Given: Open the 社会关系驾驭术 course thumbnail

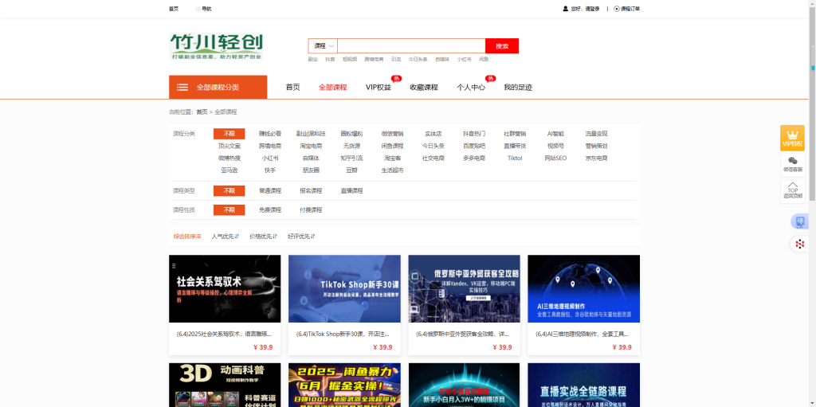Looking at the screenshot, I should pos(225,289).
